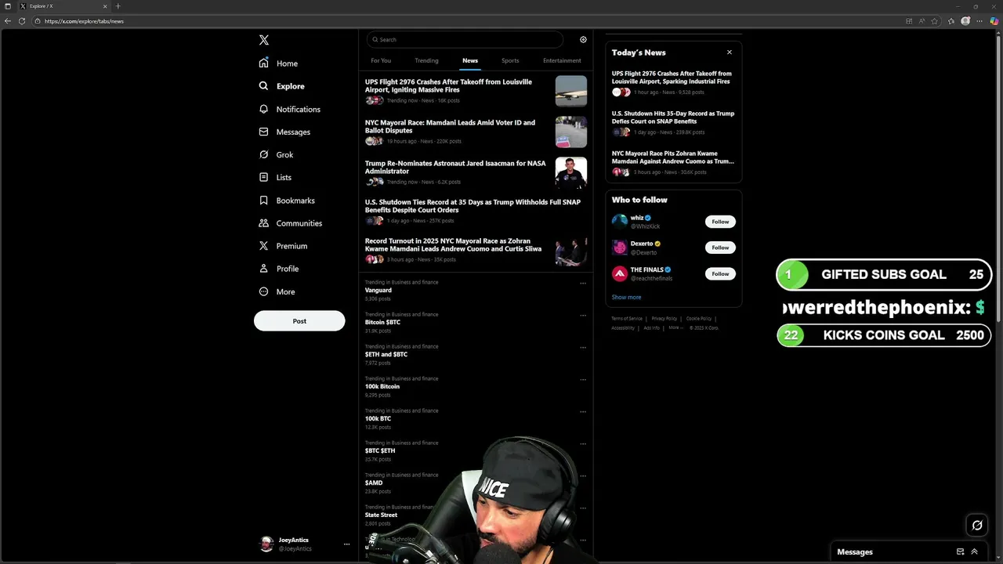
Task: Add page to favorites star icon
Action: 935,21
